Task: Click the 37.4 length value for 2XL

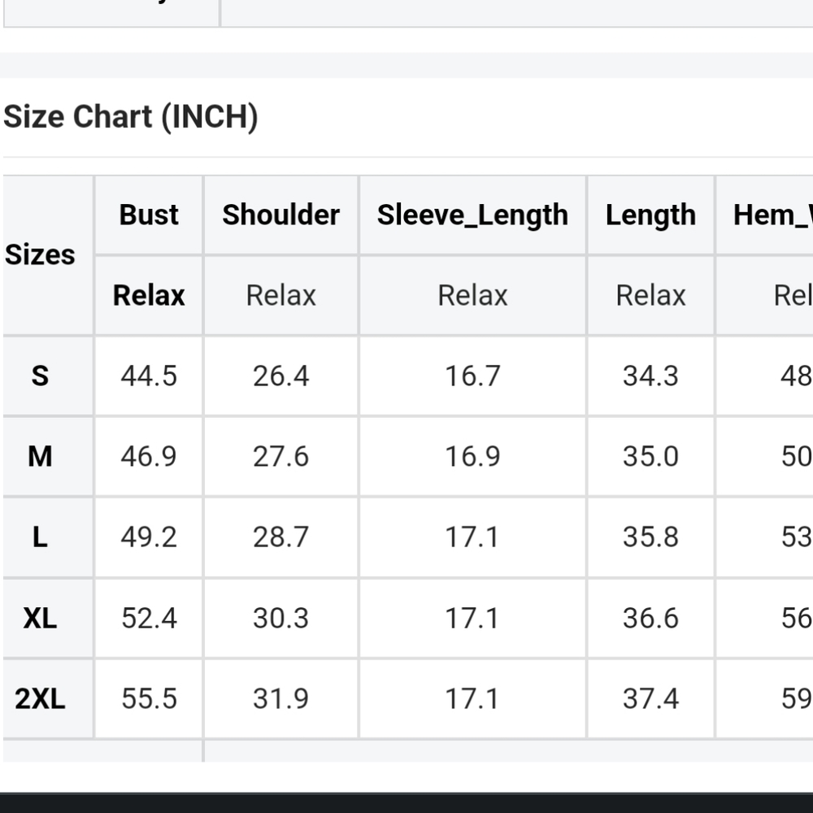Action: pos(650,698)
